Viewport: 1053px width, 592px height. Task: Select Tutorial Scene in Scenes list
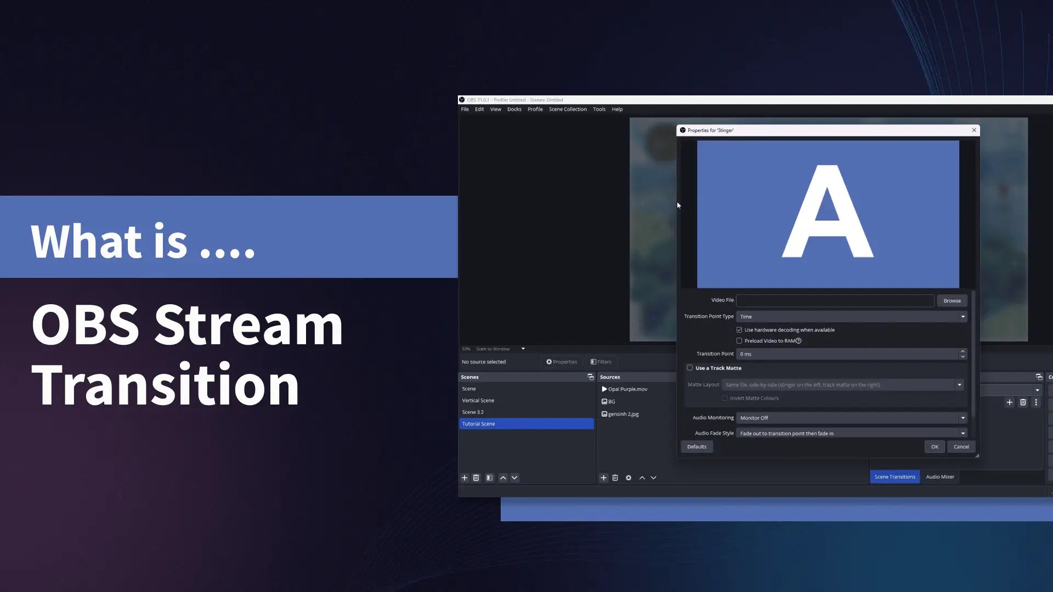(x=527, y=424)
